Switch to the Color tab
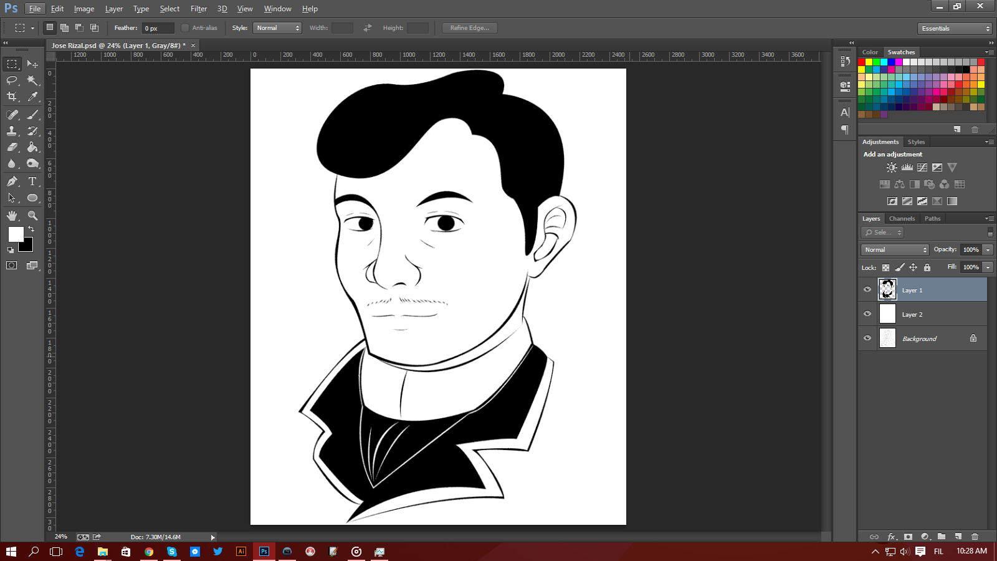The width and height of the screenshot is (997, 561). (870, 52)
